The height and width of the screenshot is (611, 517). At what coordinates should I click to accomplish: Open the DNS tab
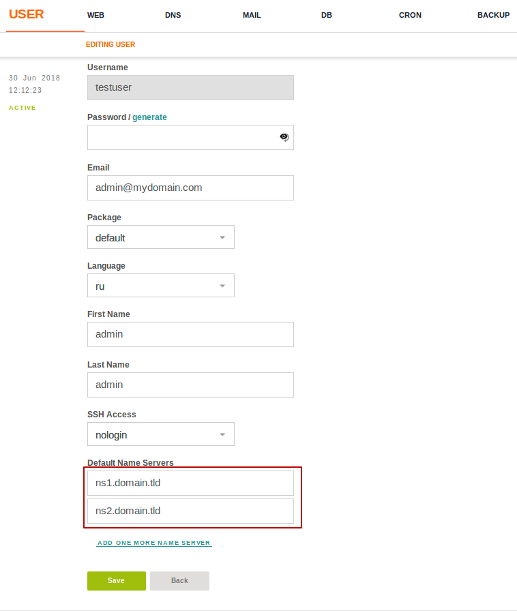[173, 15]
